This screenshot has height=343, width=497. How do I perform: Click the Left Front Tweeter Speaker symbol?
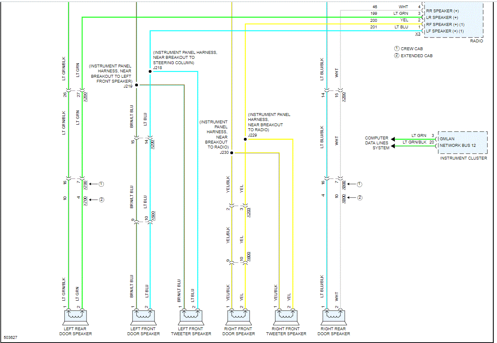(x=191, y=318)
